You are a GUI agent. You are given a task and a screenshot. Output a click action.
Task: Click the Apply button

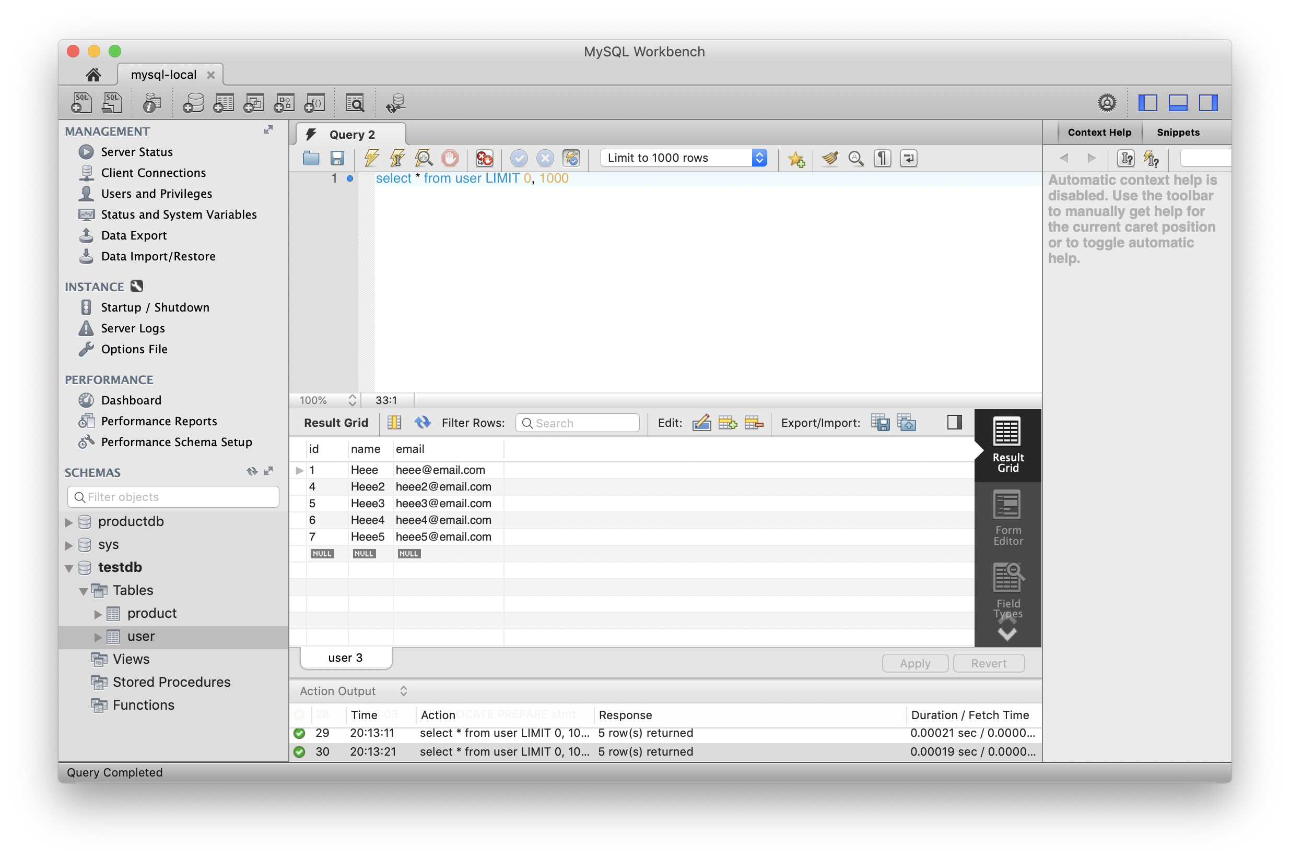tap(914, 663)
